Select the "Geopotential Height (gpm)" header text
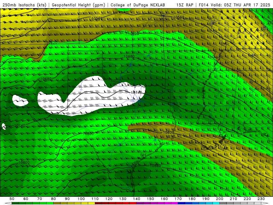This screenshot has height=205, width=273. click(78, 5)
